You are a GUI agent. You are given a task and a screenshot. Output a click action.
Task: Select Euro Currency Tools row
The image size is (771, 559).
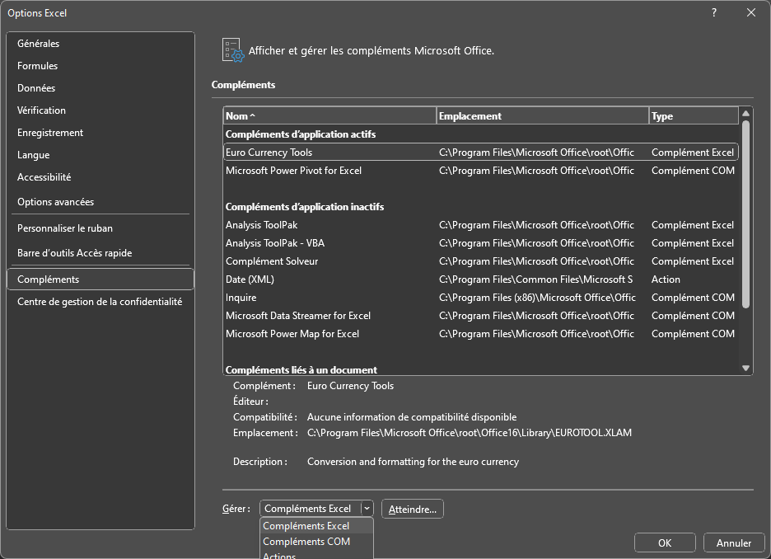pos(481,152)
